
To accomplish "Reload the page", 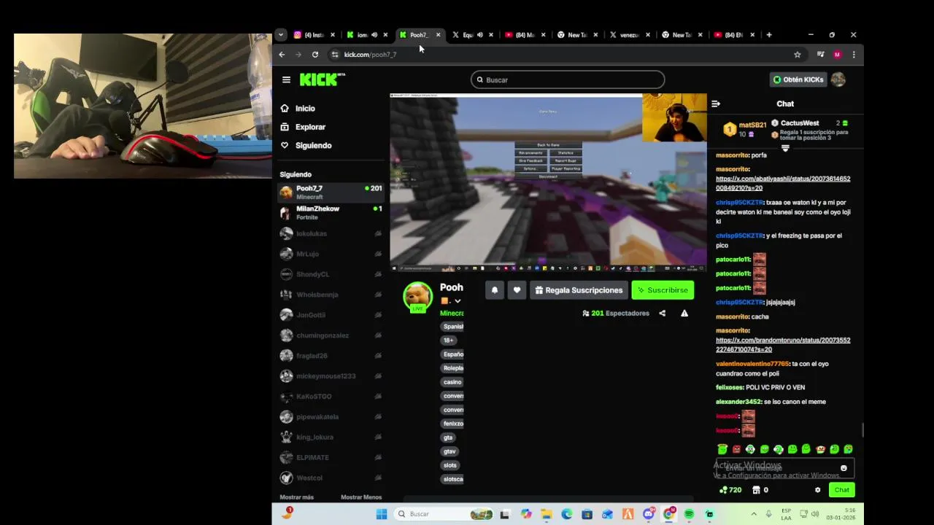I will pyautogui.click(x=315, y=55).
